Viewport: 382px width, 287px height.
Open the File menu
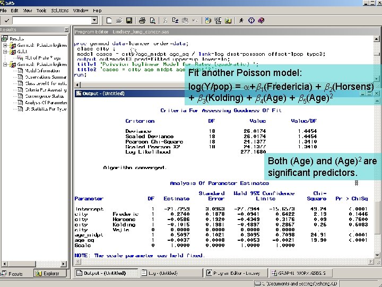coord(3,11)
